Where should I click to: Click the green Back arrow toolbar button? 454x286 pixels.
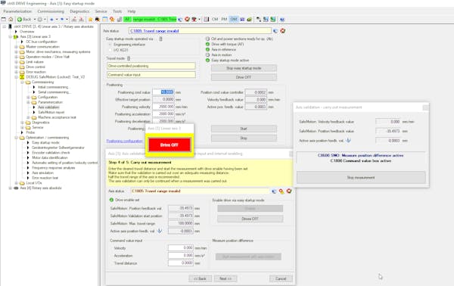[x=23, y=20]
